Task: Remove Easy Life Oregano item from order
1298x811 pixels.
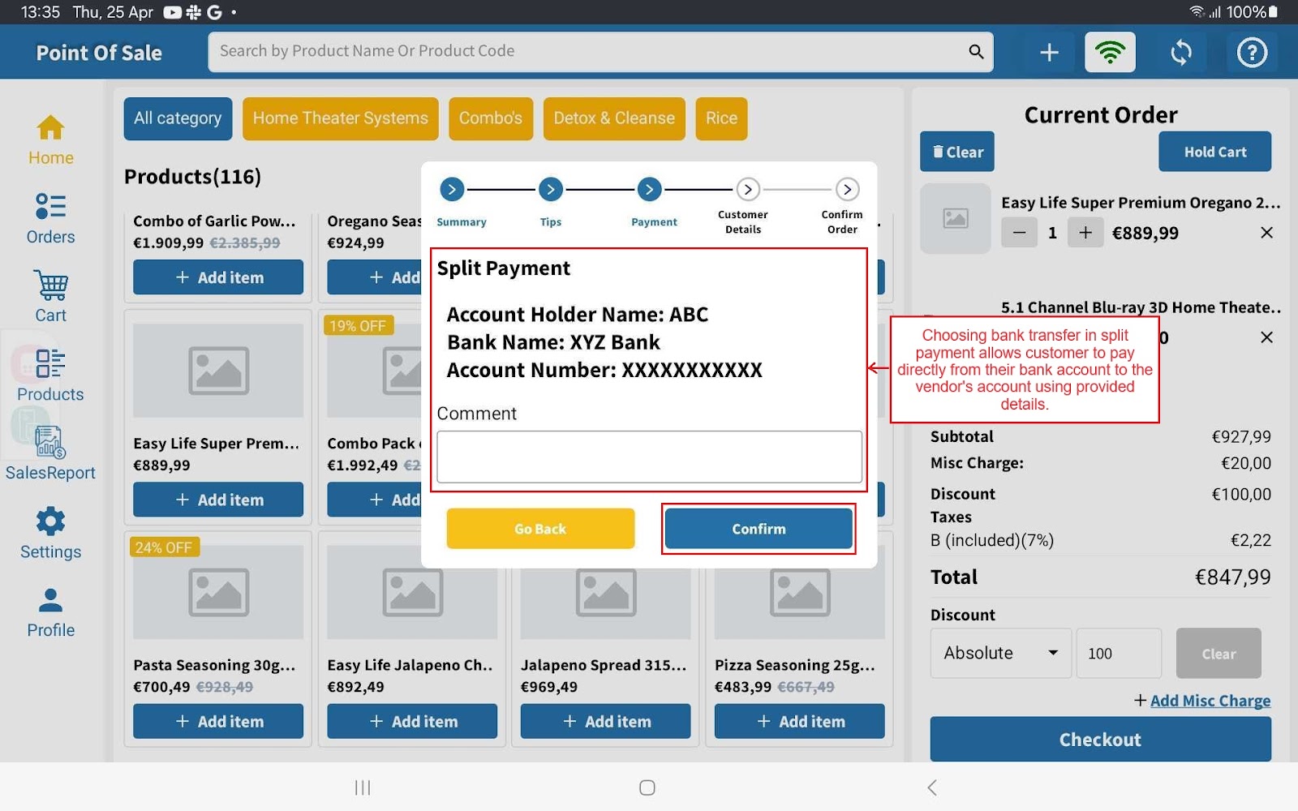Action: click(x=1266, y=233)
